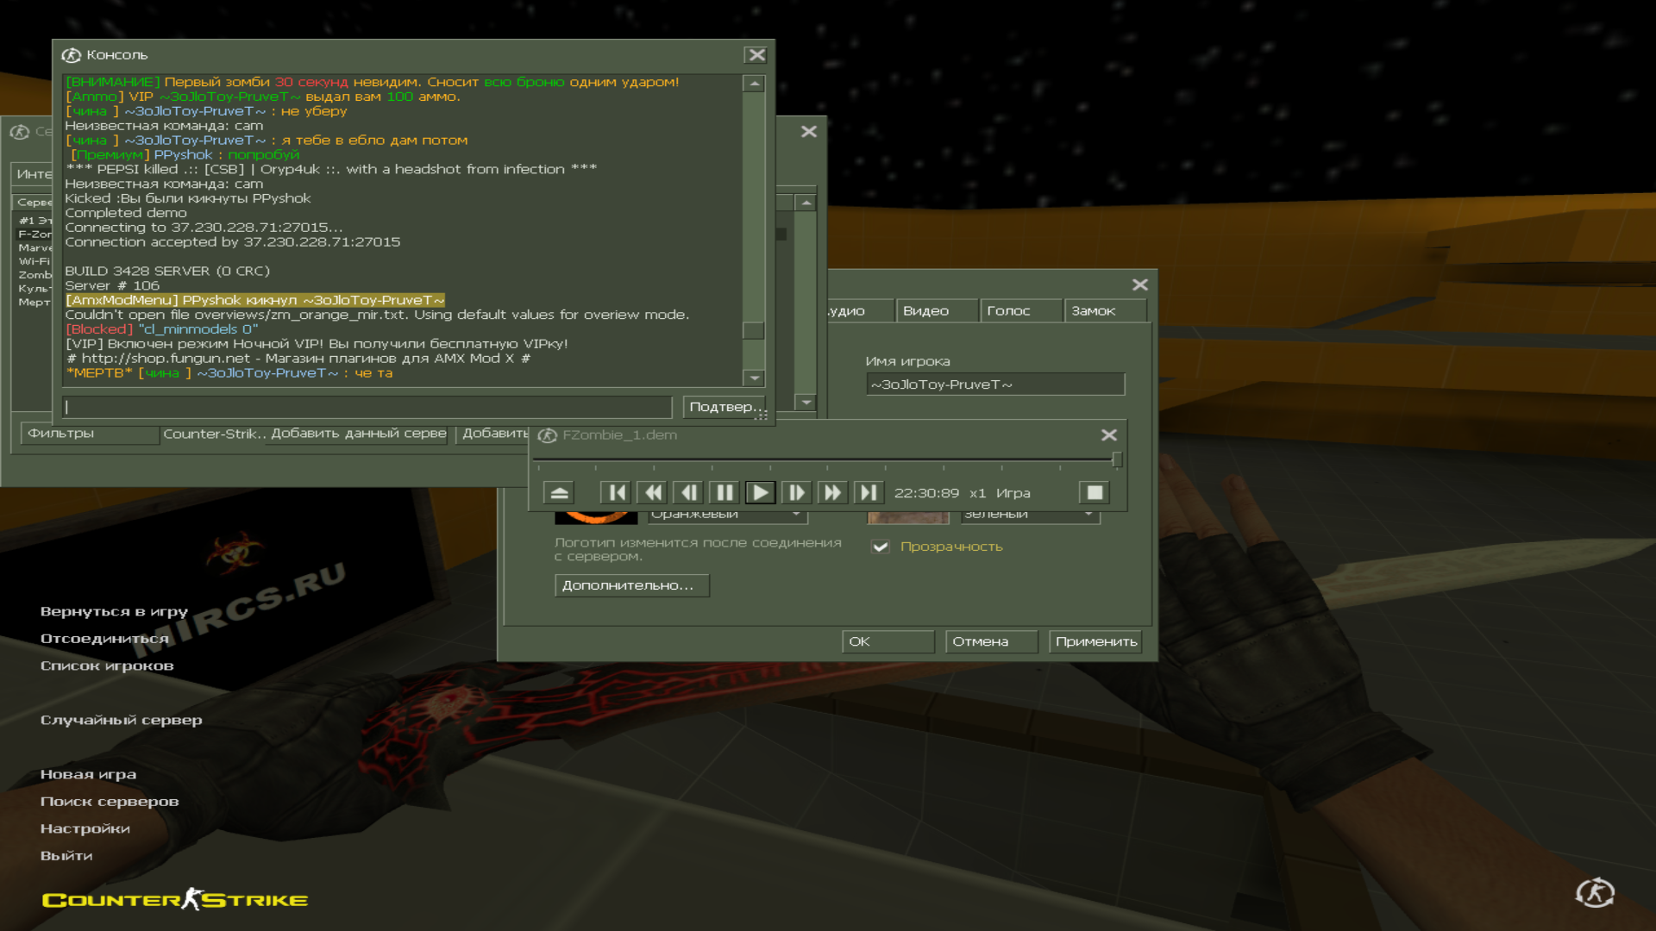Select Случайный сервер menu item
This screenshot has height=931, width=1656.
click(x=122, y=720)
